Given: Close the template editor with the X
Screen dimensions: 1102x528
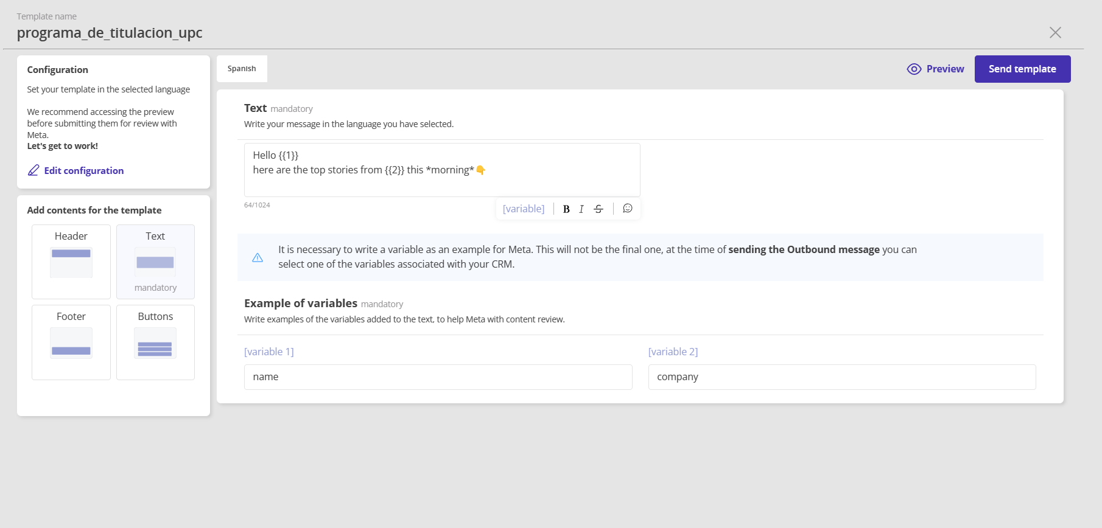Looking at the screenshot, I should coord(1055,33).
